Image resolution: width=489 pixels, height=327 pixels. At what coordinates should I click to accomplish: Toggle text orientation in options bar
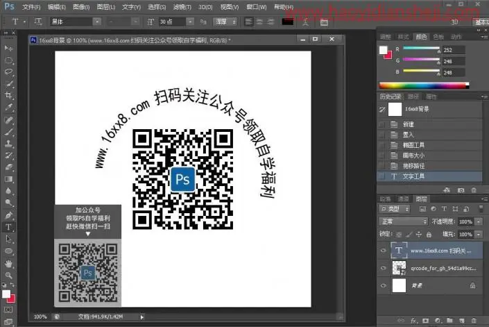pyautogui.click(x=37, y=22)
